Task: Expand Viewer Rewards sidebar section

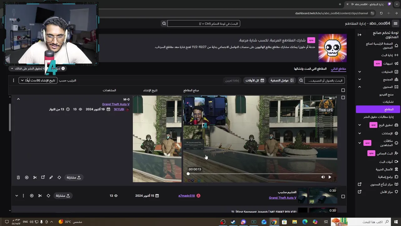Action: click(x=360, y=143)
